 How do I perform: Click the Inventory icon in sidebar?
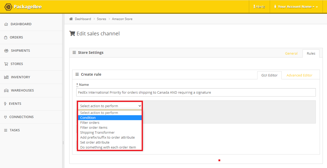click(x=6, y=77)
